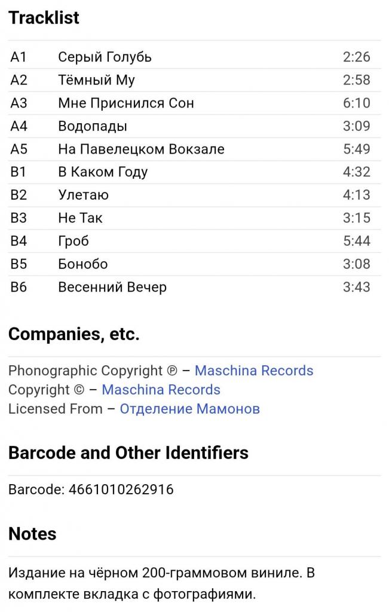Select track B6 Весенний Вечер
The width and height of the screenshot is (389, 612).
coord(194,287)
